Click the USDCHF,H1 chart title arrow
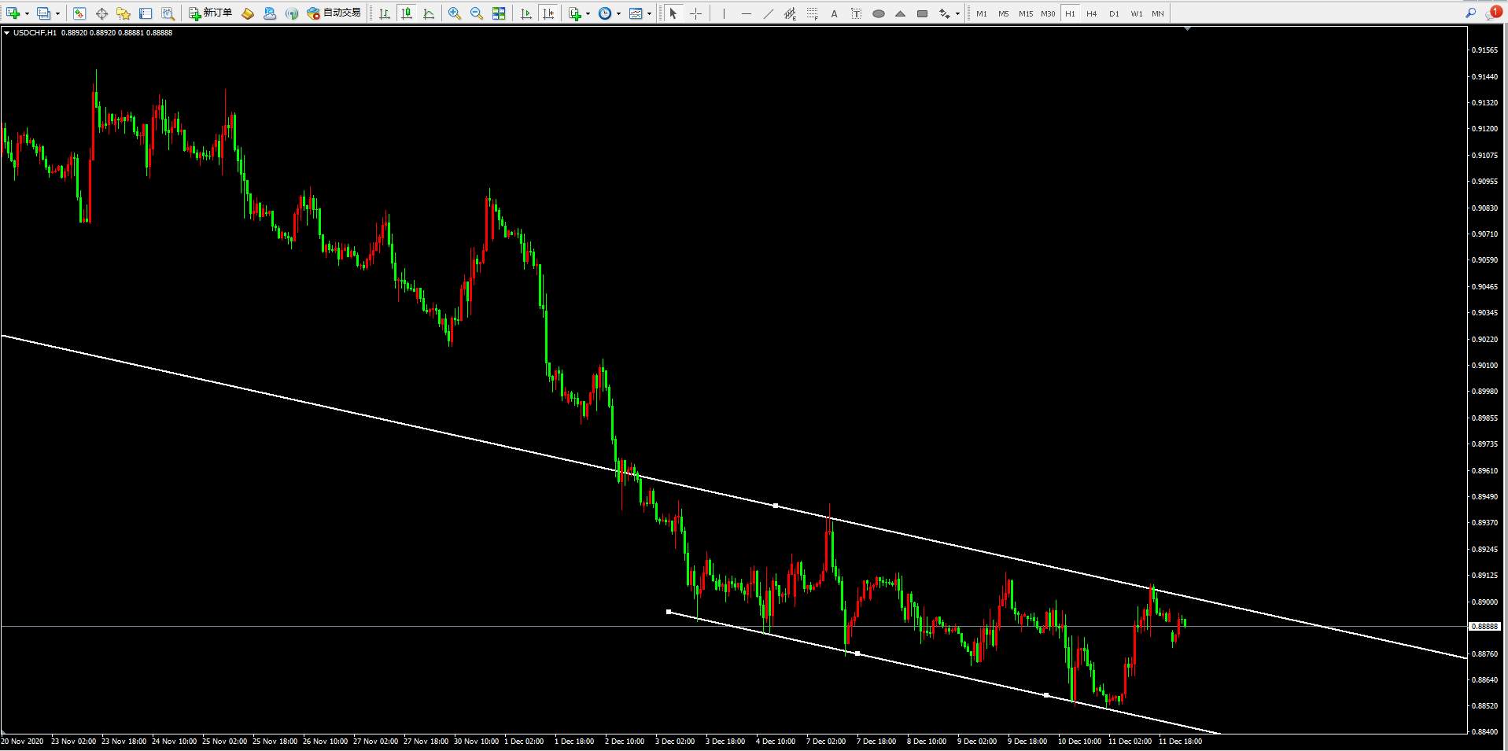This screenshot has width=1508, height=751. pyautogui.click(x=7, y=33)
